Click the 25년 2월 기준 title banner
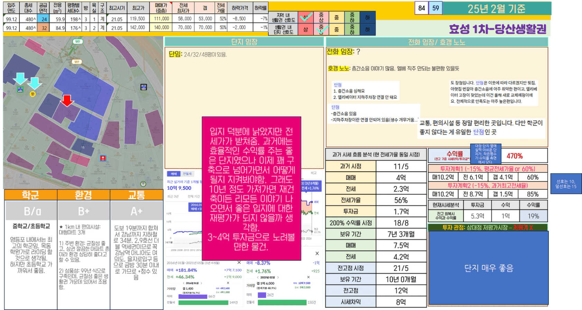 tap(497, 9)
